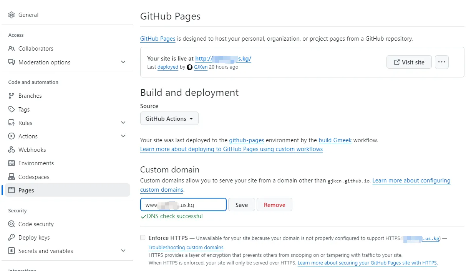The height and width of the screenshot is (271, 466).
Task: Click the Tags icon in sidebar
Action: [12, 110]
